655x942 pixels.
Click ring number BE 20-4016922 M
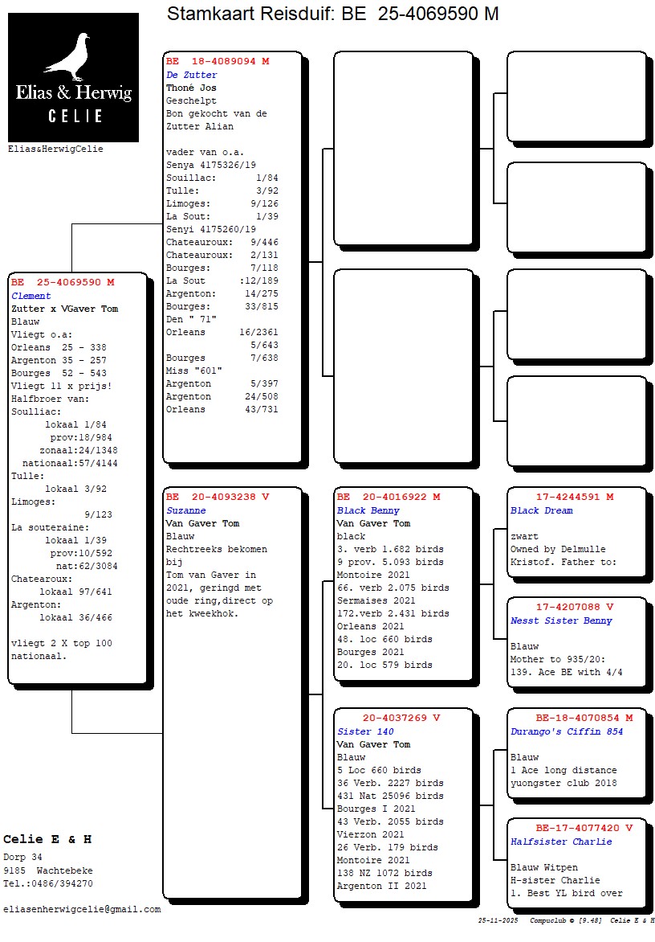click(x=389, y=498)
